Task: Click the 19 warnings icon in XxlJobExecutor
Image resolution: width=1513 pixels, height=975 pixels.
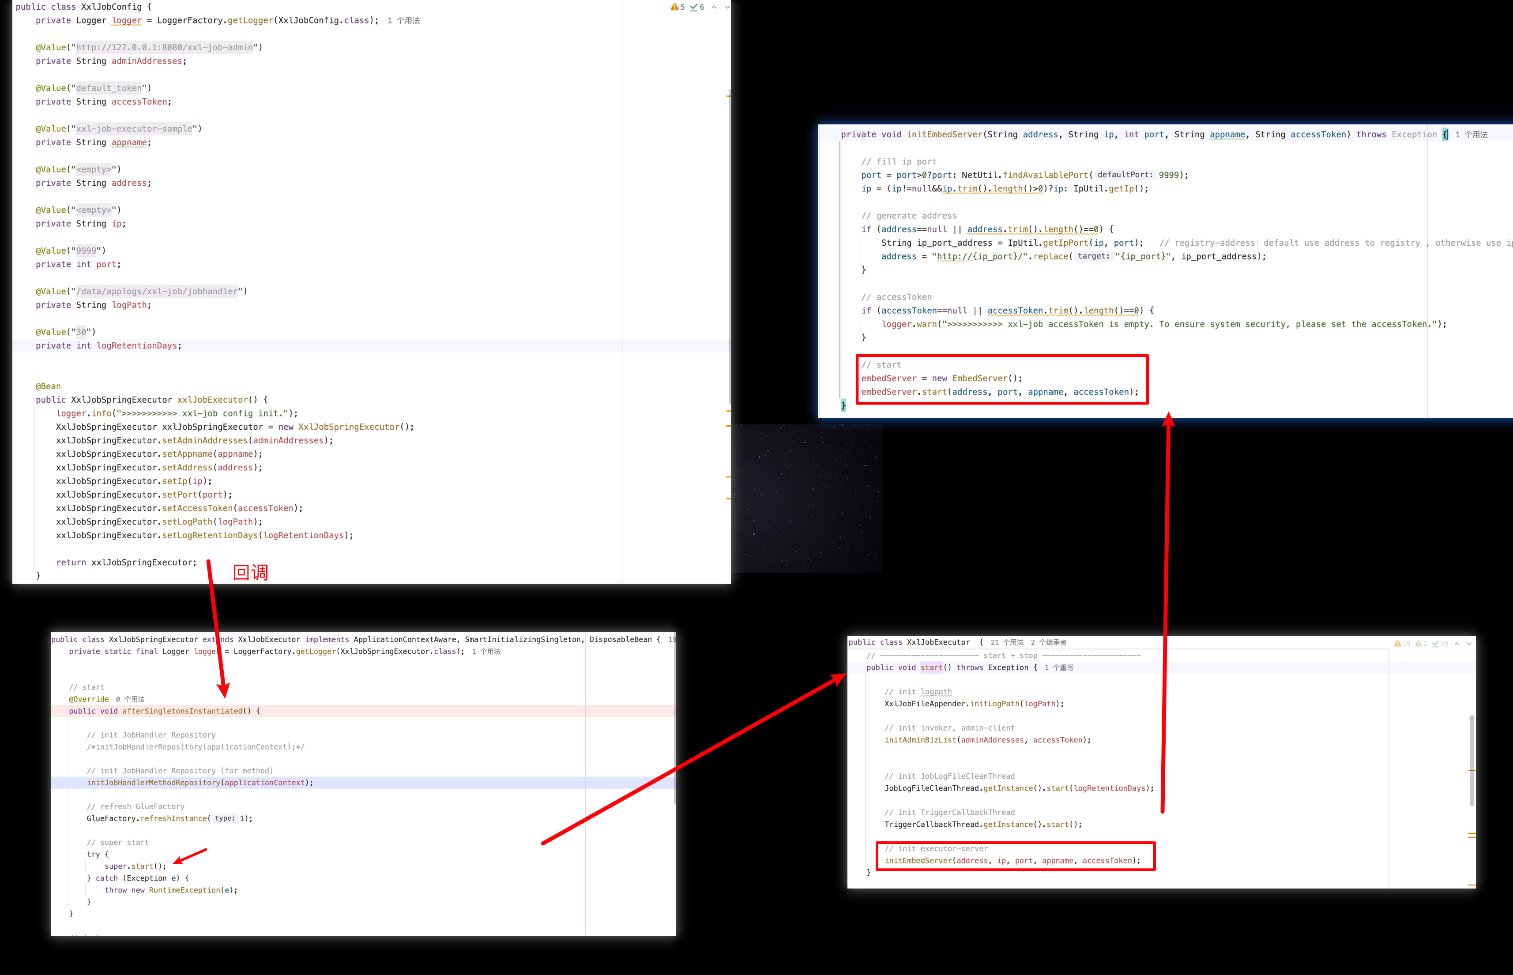Action: click(1398, 643)
